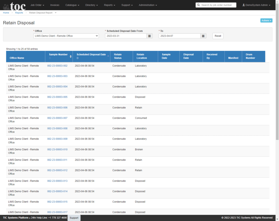Open sample 002-23-00003-017
This screenshot has height=221, width=279.
pyautogui.click(x=57, y=212)
